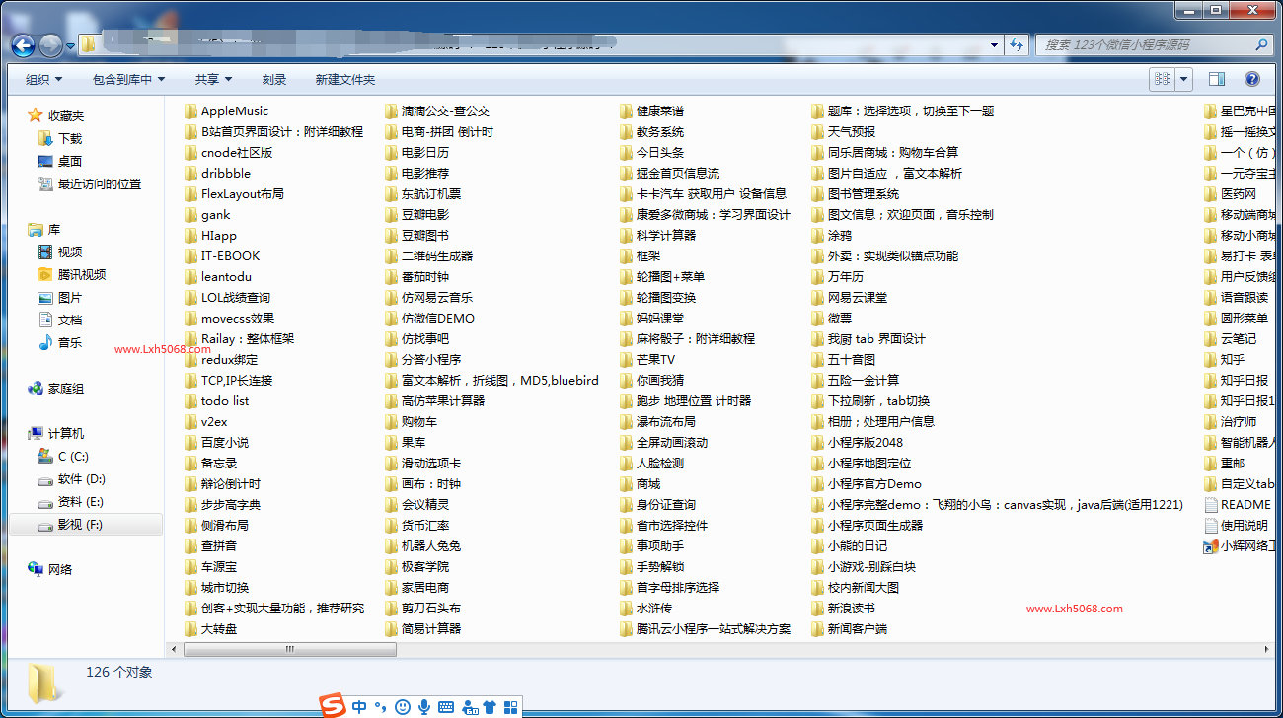Open the 包含到库中 menu
Viewport: 1283px width, 718px height.
pyautogui.click(x=128, y=79)
